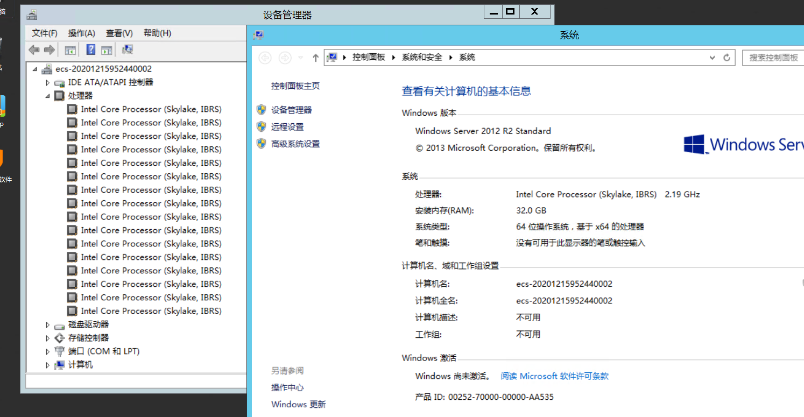Click the System window title bar icon
This screenshot has width=804, height=417.
(258, 35)
